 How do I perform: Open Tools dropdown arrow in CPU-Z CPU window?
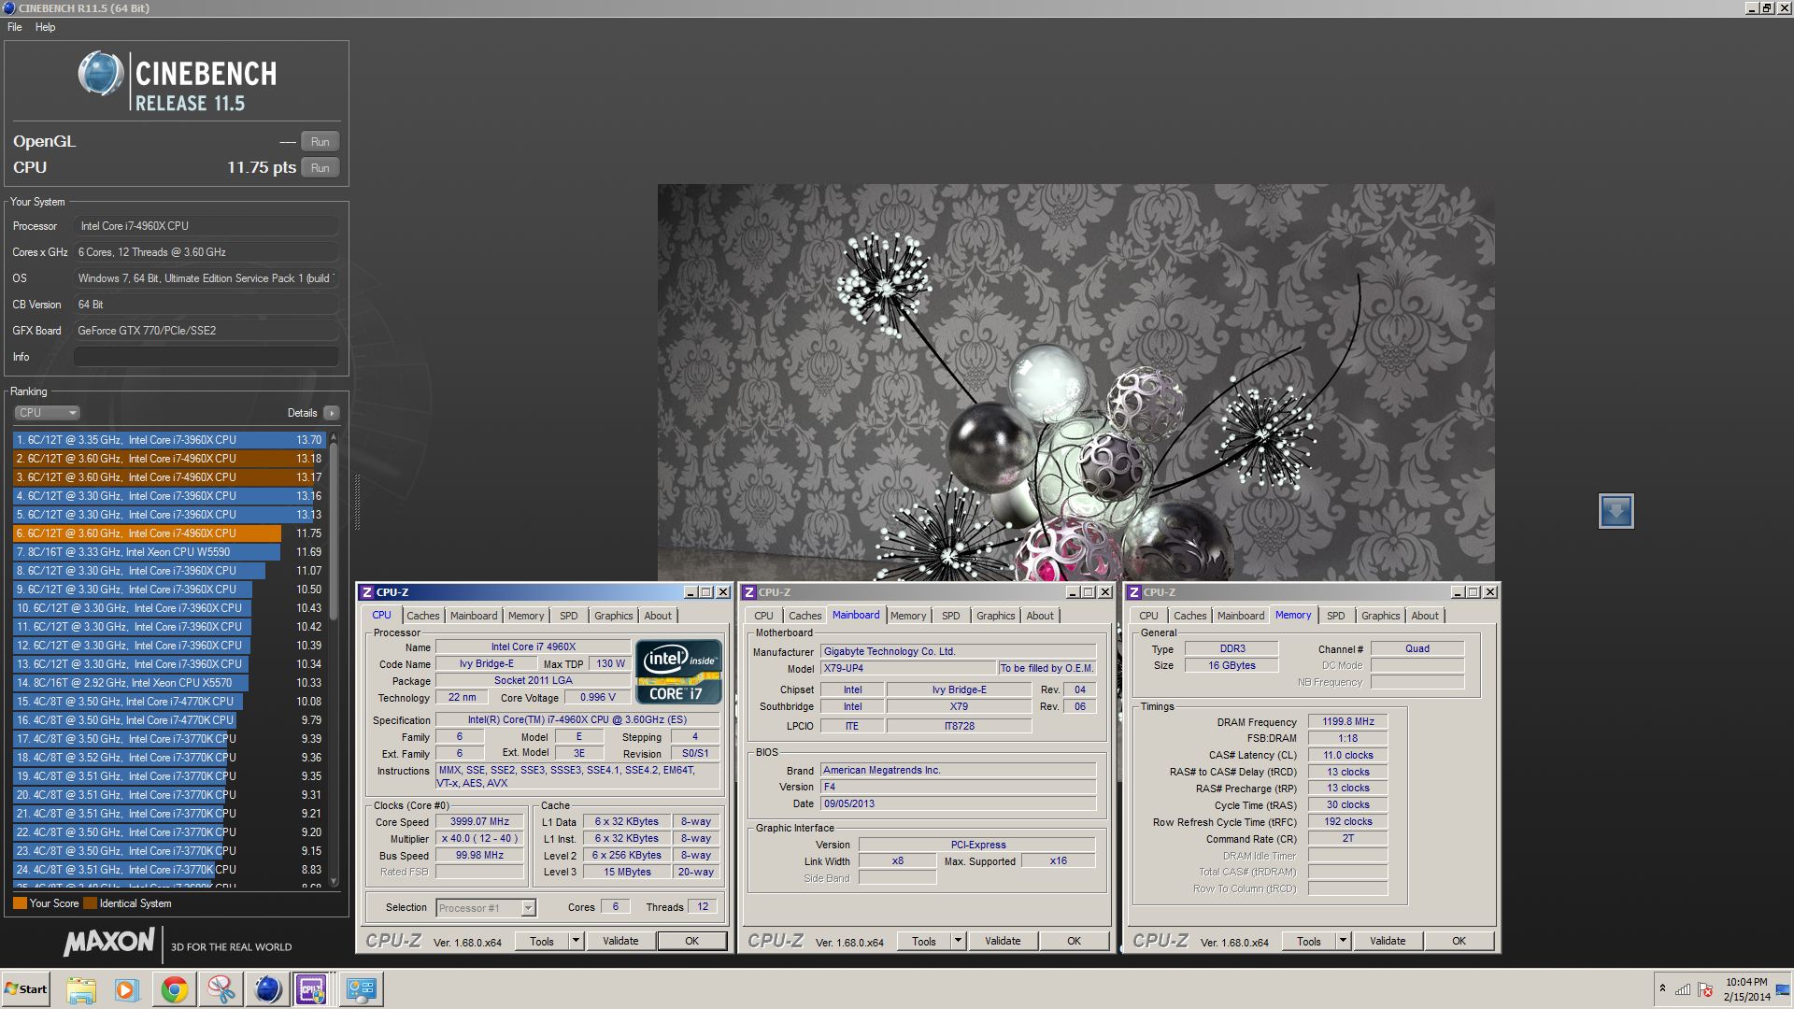576,941
